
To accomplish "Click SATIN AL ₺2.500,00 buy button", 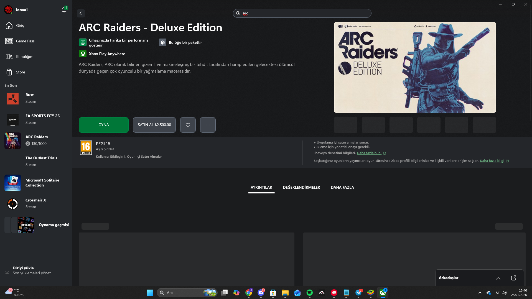I will [x=154, y=125].
